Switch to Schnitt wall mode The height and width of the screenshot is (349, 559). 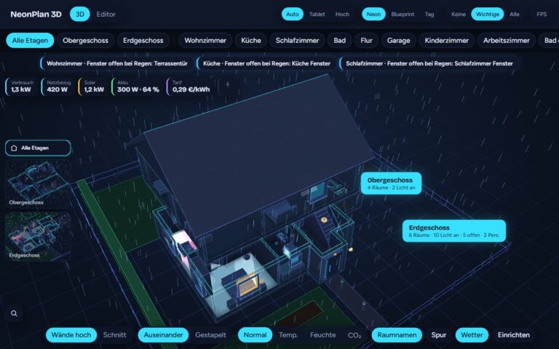coord(114,335)
